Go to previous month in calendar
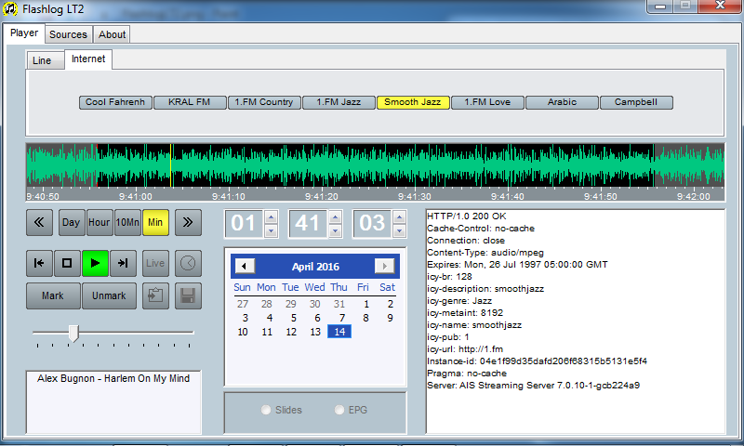Screen dimensions: 744x446 click(x=245, y=266)
